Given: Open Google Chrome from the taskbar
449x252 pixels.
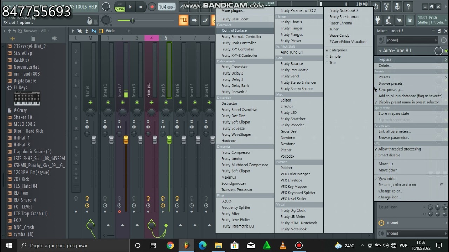Looking at the screenshot, I should pos(170,245).
